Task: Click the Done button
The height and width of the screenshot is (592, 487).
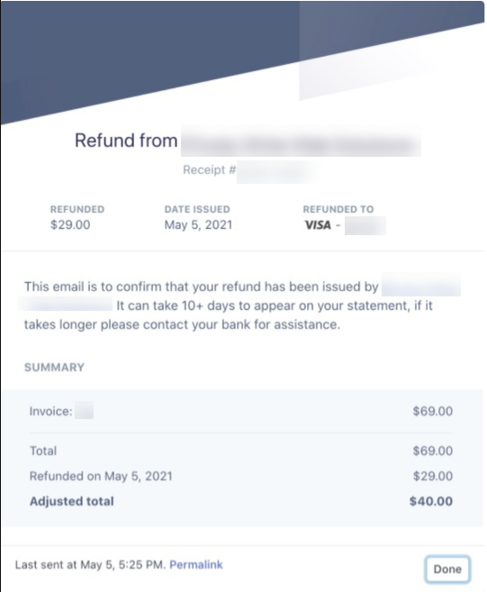Action: click(447, 569)
